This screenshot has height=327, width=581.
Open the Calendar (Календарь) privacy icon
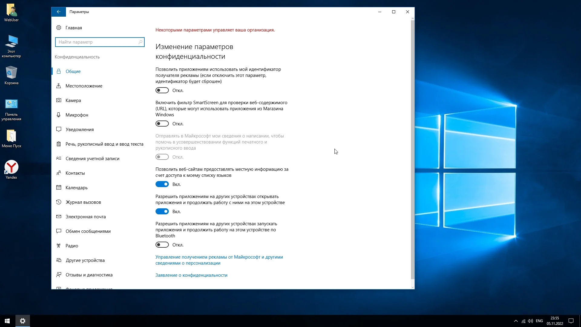click(59, 187)
